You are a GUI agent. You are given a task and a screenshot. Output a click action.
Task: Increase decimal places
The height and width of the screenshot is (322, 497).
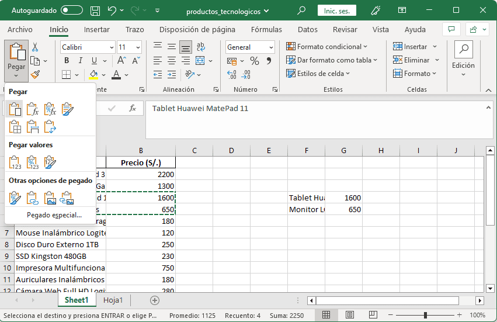point(232,75)
